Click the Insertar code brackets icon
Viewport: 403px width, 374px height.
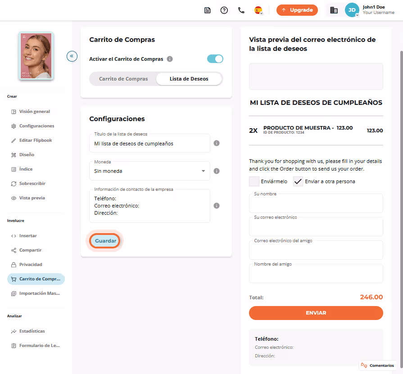pos(14,236)
